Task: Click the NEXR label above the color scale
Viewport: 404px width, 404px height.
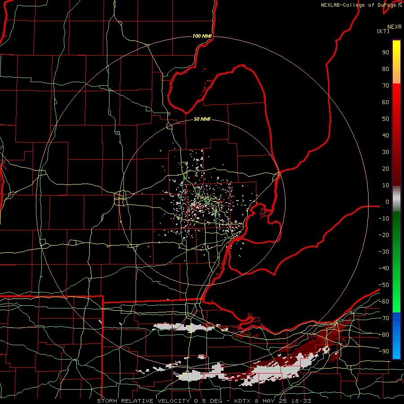Action: [394, 26]
